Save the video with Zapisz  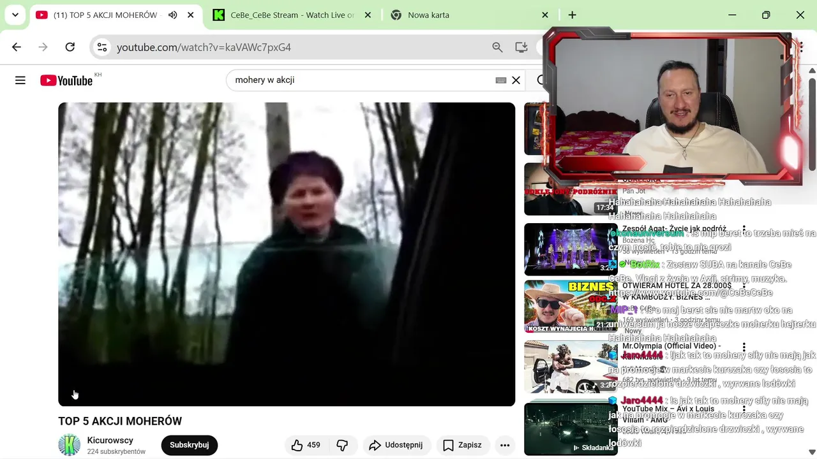462,445
